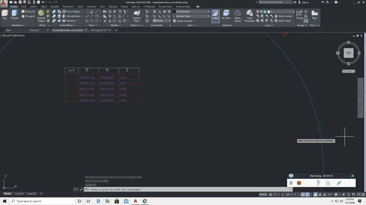
Task: Open the Mesh ribbon tab
Action: click(44, 7)
